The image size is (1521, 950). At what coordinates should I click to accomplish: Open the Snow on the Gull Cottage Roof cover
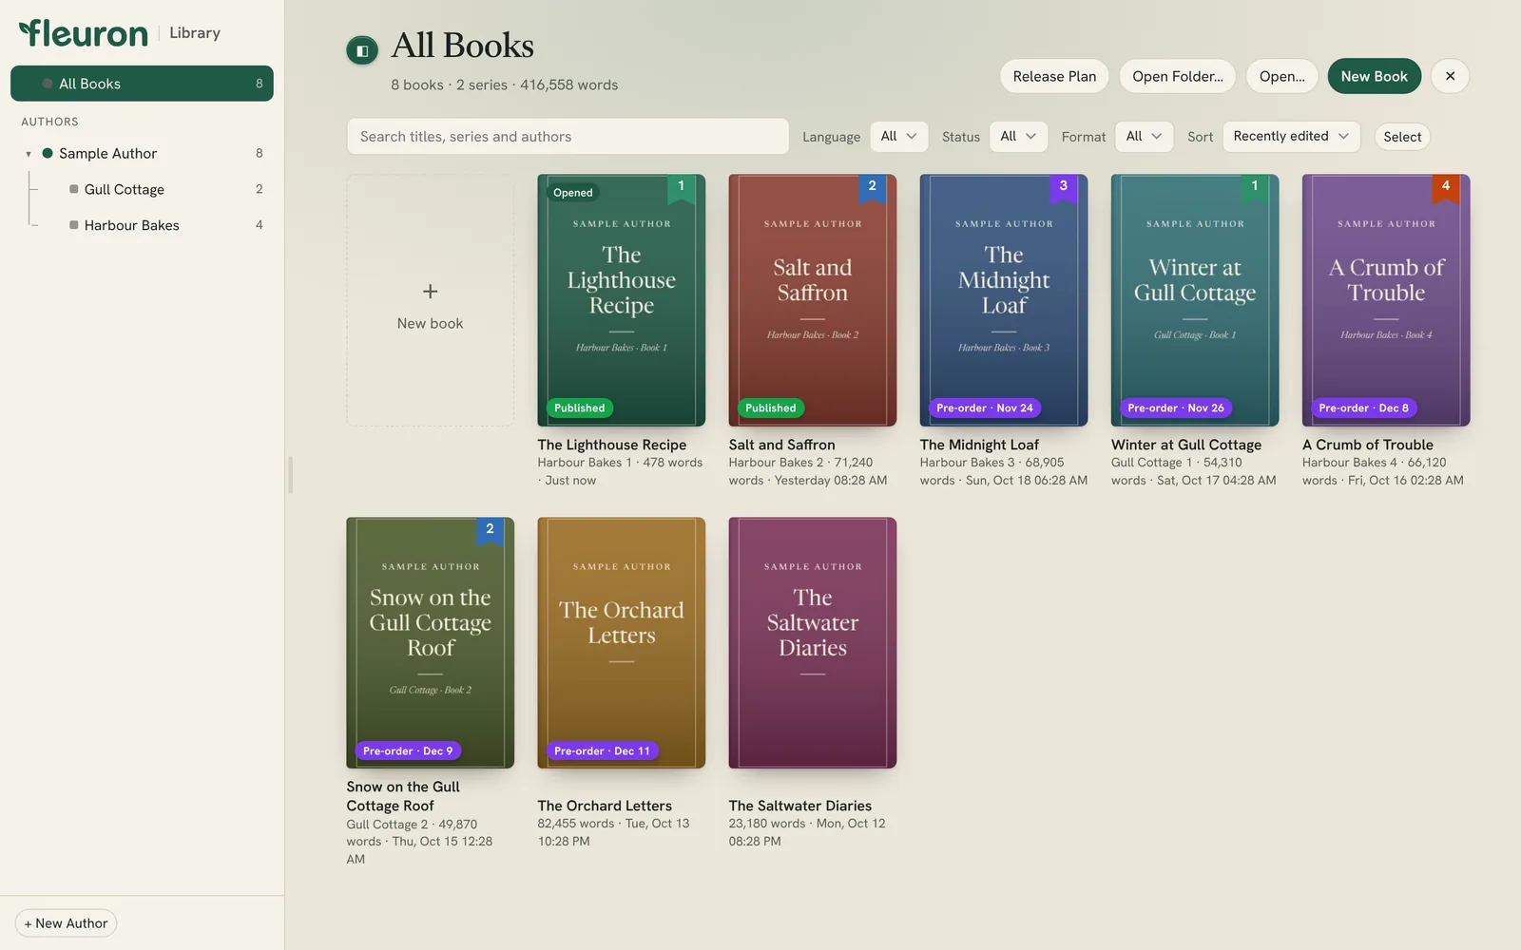coord(430,642)
